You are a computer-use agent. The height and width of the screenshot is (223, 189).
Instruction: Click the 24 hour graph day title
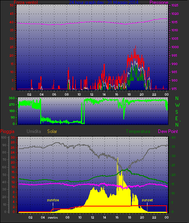(x=104, y=2)
